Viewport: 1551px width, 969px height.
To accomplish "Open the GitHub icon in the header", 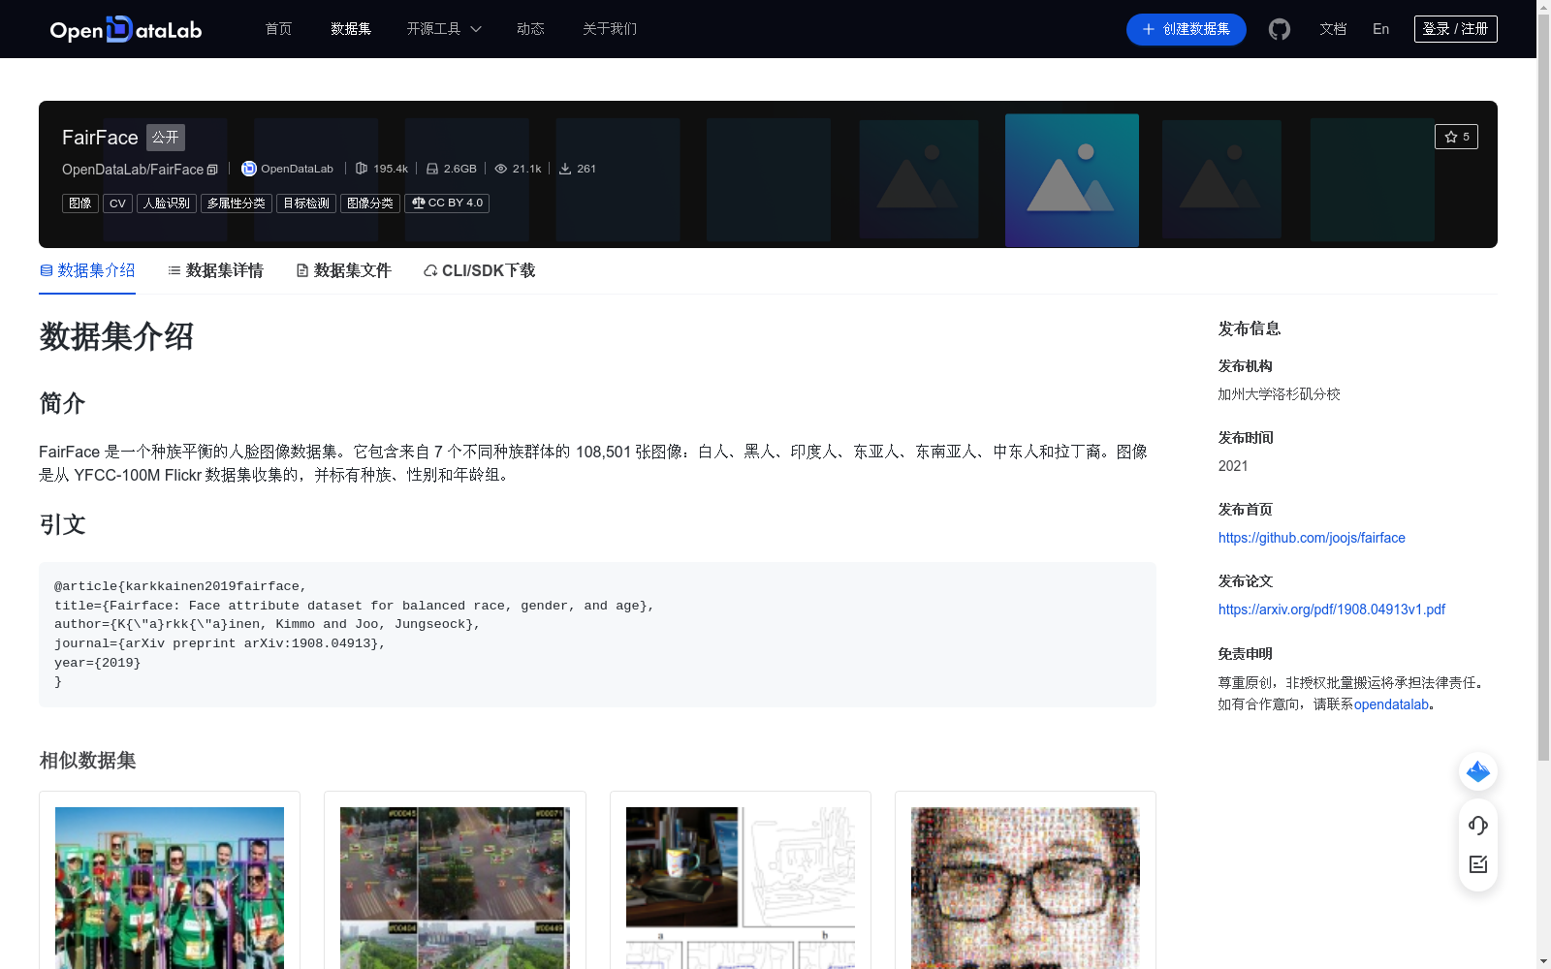I will tap(1280, 29).
